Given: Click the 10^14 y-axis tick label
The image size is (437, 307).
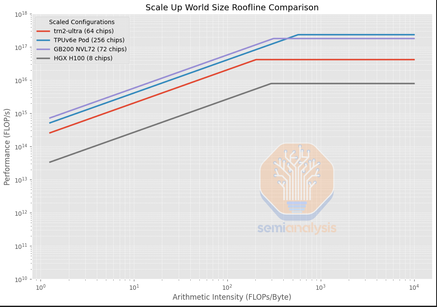Looking at the screenshot, I should [x=21, y=147].
